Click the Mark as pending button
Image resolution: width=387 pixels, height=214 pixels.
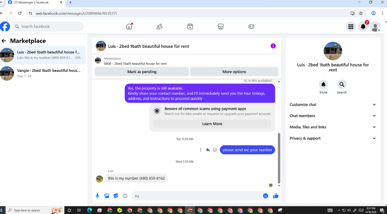tap(142, 72)
